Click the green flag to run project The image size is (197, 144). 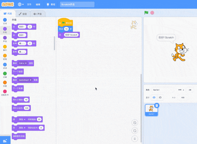[146, 13]
